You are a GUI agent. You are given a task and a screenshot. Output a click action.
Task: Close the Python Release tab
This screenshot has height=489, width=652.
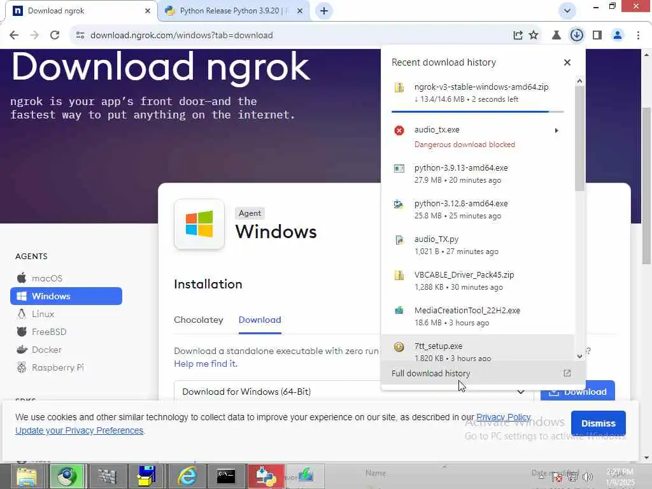pyautogui.click(x=300, y=11)
